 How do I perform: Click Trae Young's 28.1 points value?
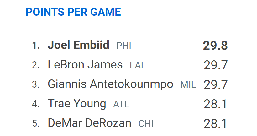tap(215, 104)
